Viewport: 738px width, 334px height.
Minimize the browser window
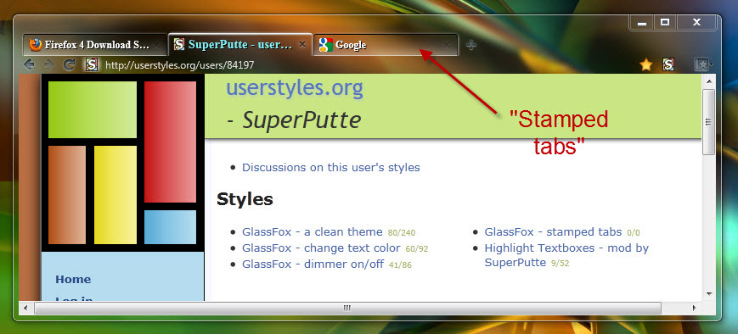pos(642,23)
